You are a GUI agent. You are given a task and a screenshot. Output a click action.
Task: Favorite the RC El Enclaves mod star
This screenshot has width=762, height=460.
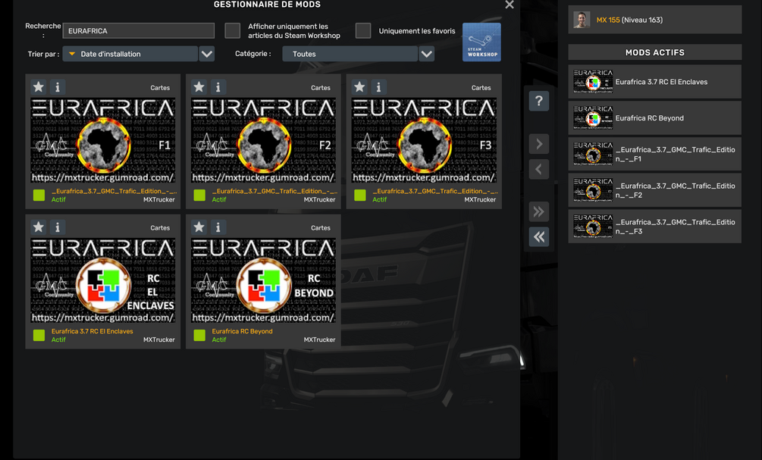[x=39, y=227]
